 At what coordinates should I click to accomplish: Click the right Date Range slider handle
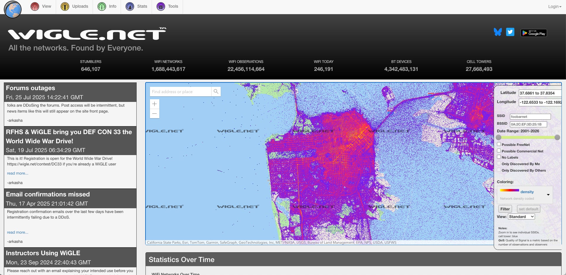point(557,137)
